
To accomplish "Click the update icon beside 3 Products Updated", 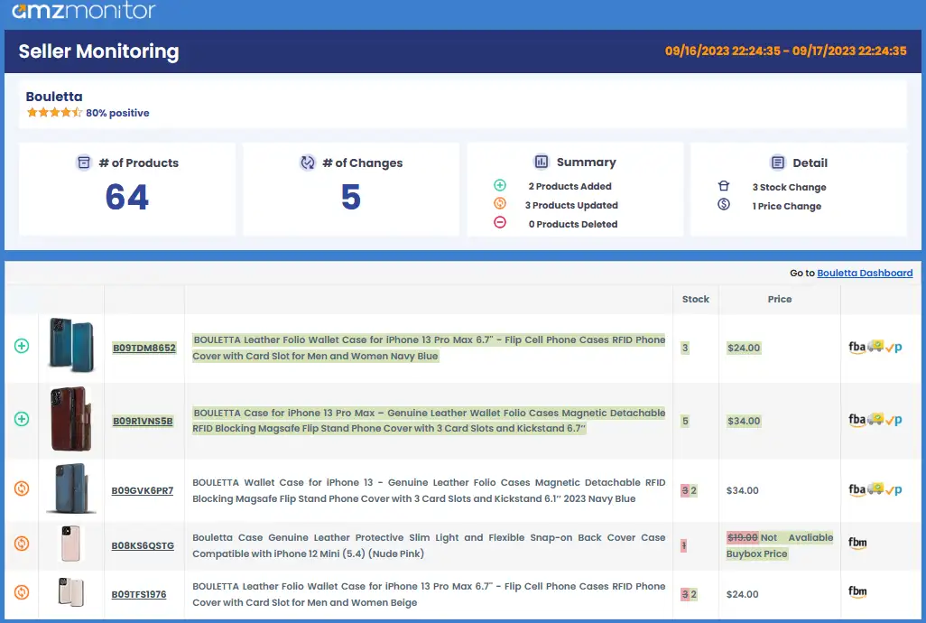I will 500,204.
